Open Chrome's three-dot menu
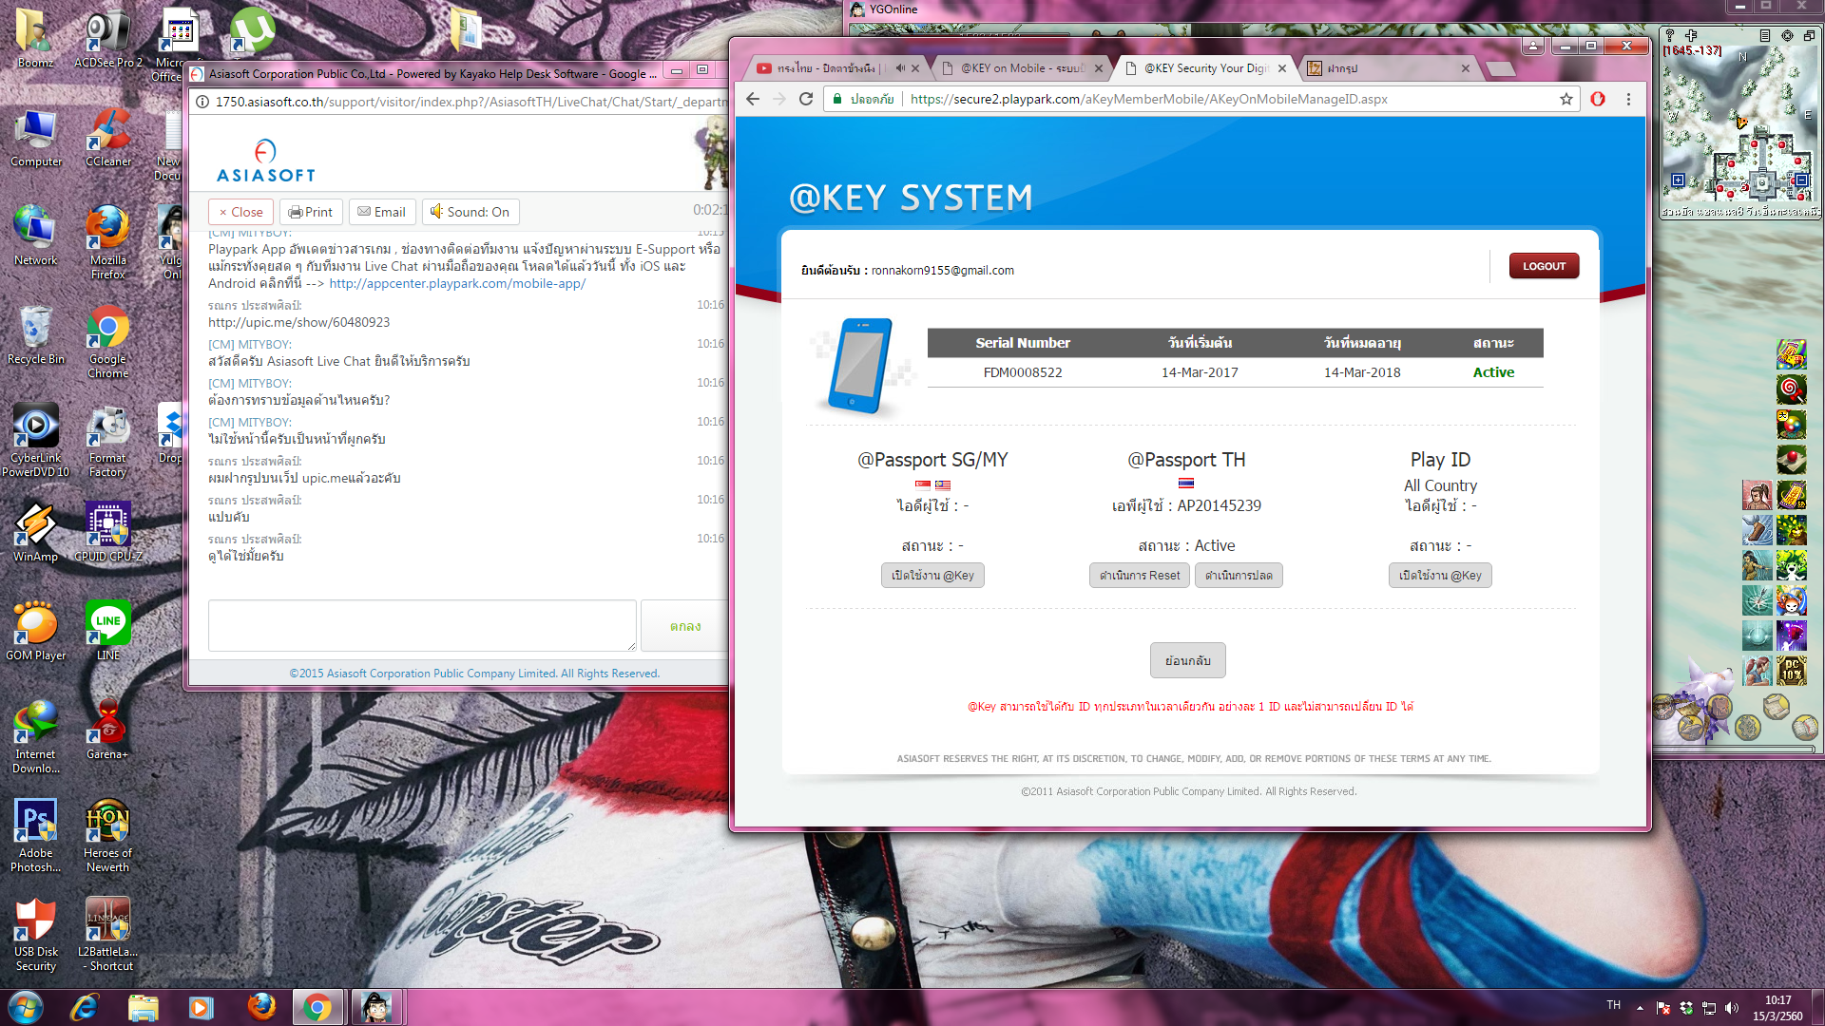 [1628, 99]
